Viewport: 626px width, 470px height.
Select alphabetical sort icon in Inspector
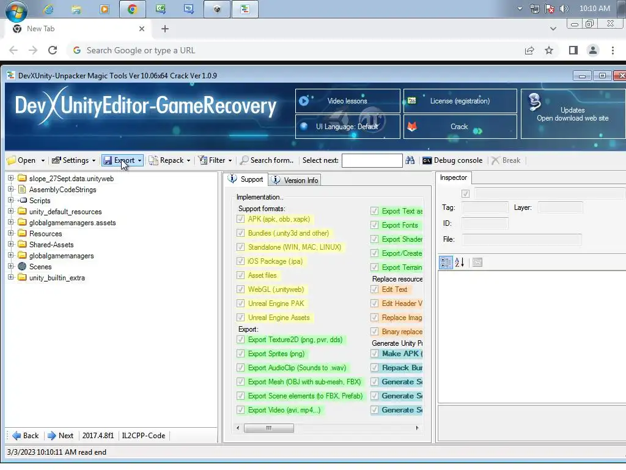coord(459,262)
